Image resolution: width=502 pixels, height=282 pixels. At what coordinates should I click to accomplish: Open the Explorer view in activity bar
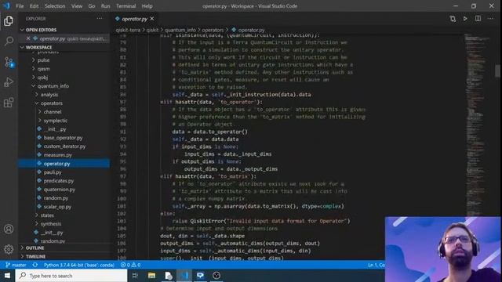point(9,21)
